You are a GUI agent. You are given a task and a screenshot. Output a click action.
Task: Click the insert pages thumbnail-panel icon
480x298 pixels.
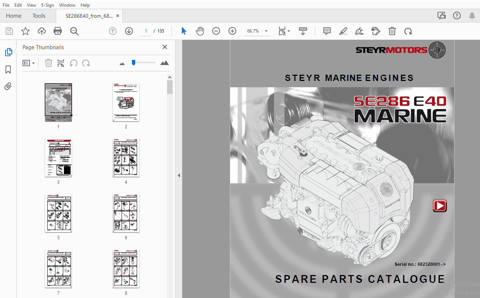tap(61, 63)
